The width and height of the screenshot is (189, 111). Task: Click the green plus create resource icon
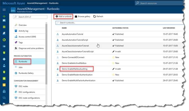(4, 16)
